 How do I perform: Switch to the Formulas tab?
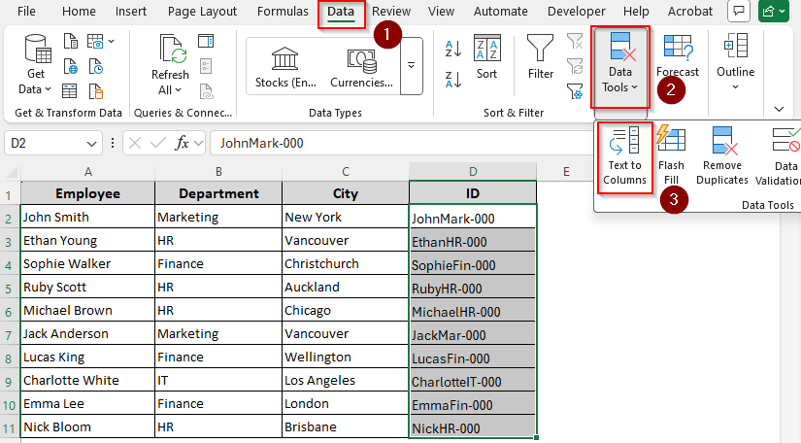point(283,12)
